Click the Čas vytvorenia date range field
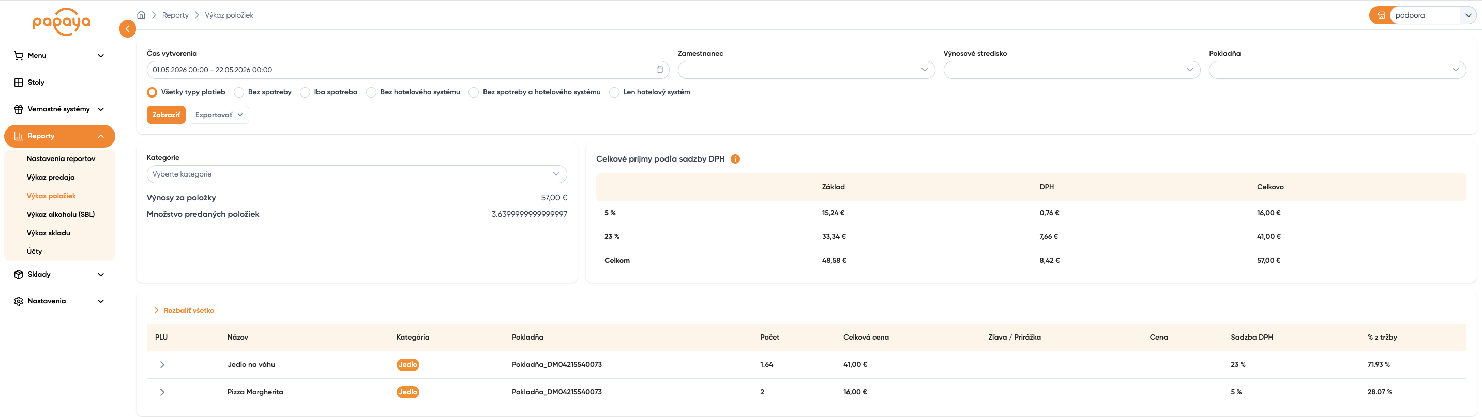This screenshot has width=1482, height=417. [x=408, y=70]
